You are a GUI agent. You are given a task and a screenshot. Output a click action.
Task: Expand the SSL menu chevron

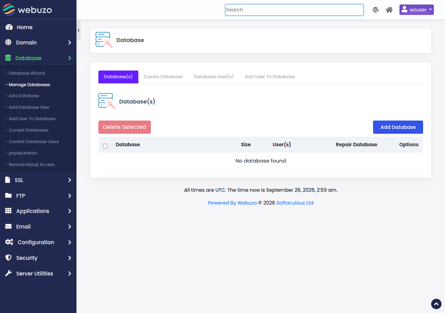[70, 180]
